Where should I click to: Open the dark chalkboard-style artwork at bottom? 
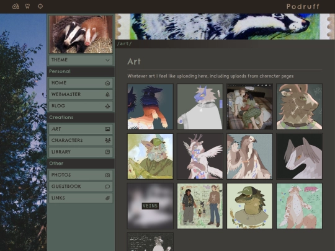click(x=150, y=242)
